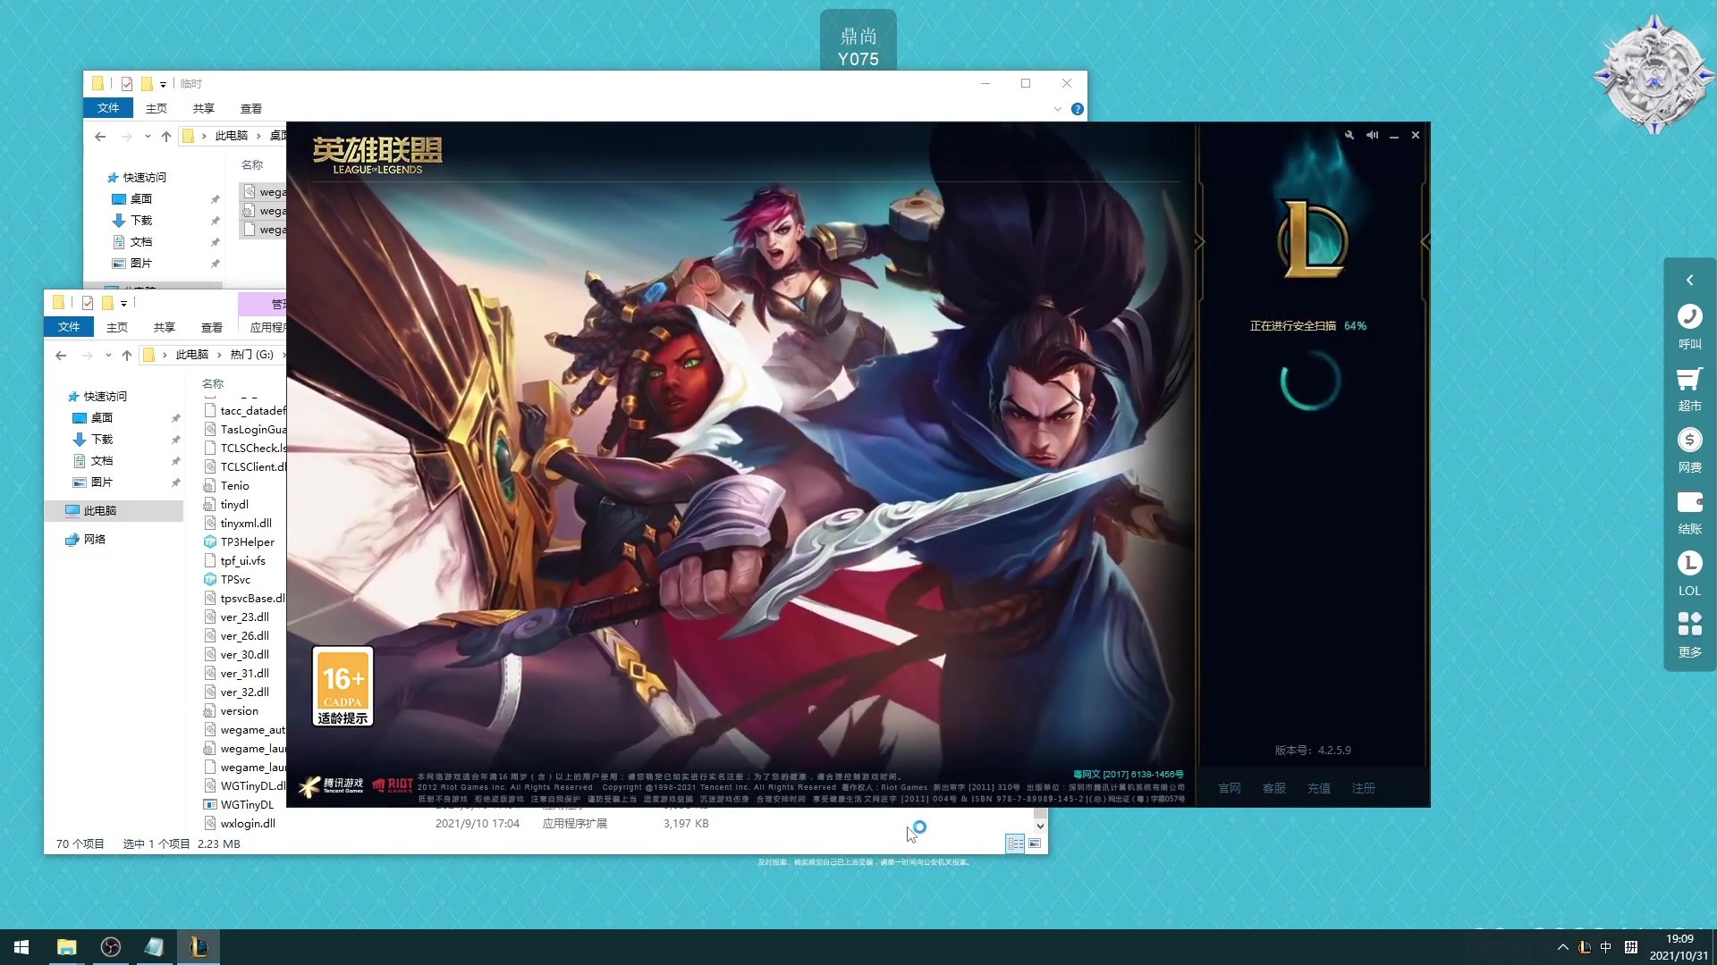Open the launcher repair wrench tool
Screen dimensions: 1717x965
click(1349, 135)
